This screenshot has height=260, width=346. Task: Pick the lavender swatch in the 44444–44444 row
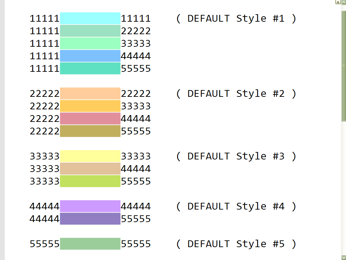90,206
